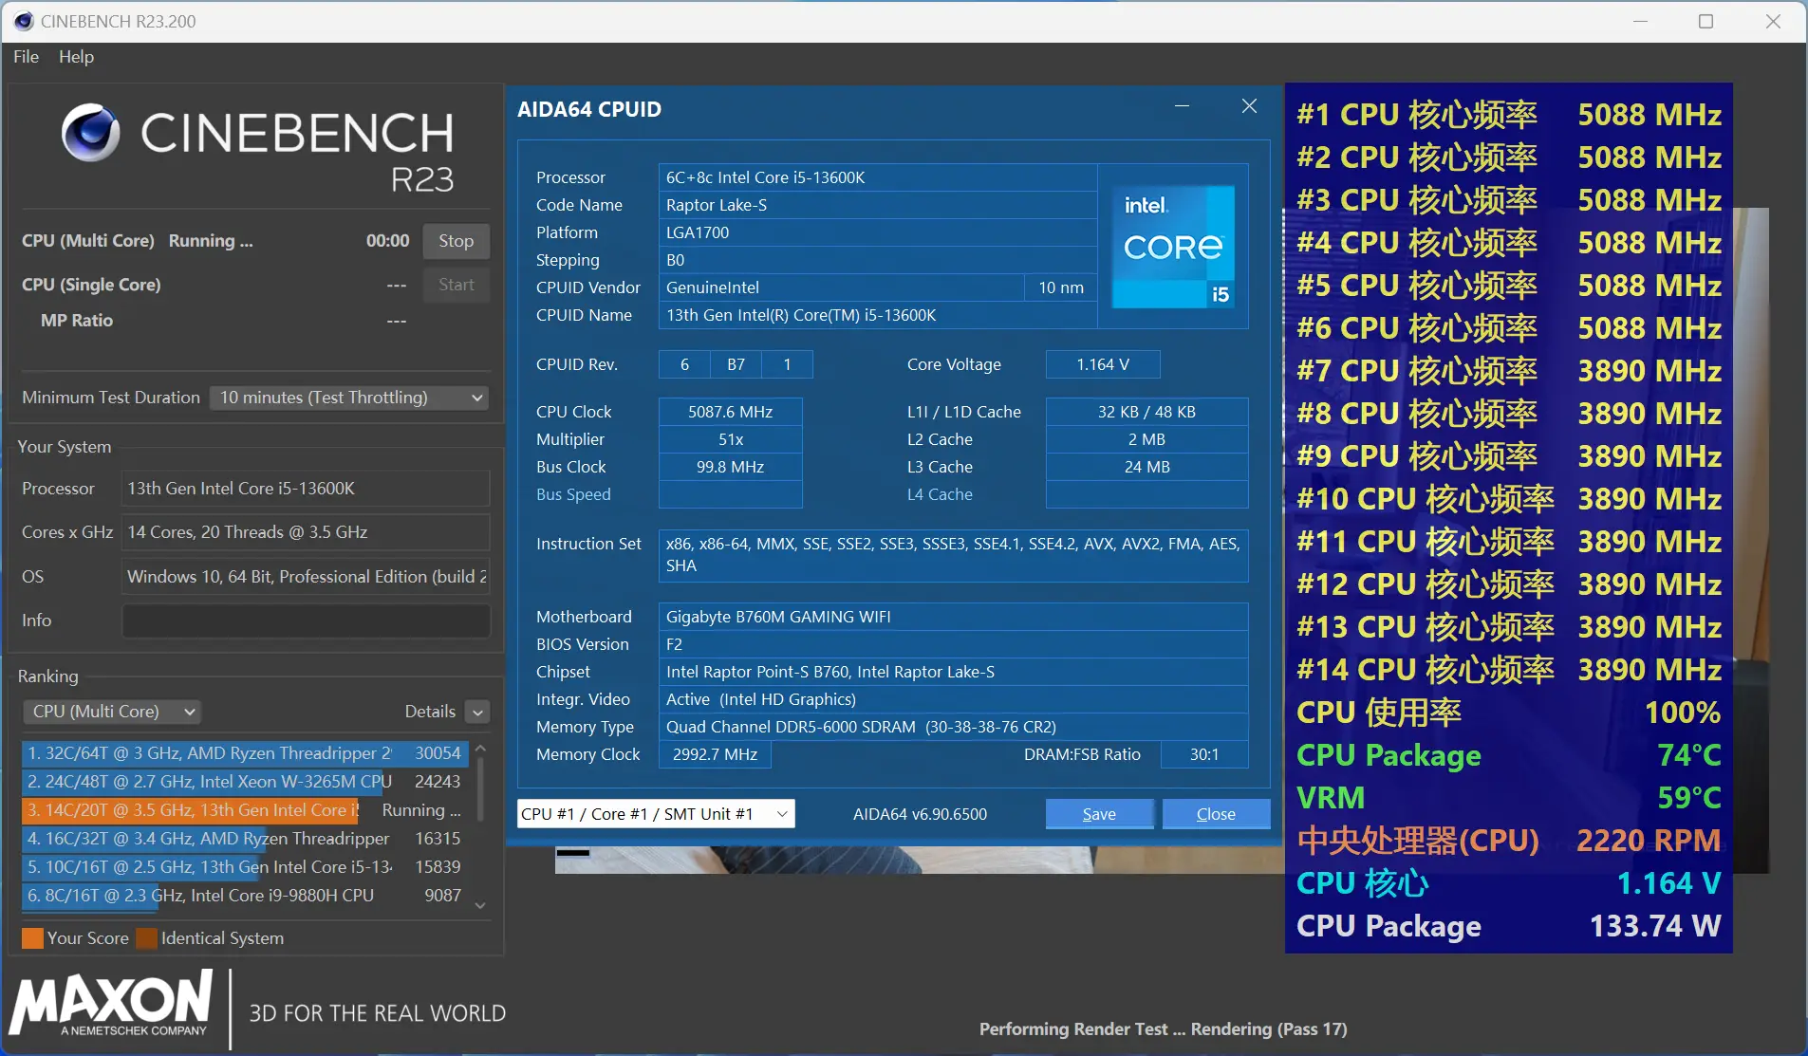
Task: Open the CPU #1 / Core #1 selector
Action: [656, 814]
